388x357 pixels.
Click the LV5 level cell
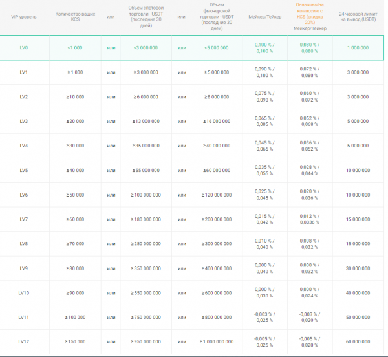point(24,170)
